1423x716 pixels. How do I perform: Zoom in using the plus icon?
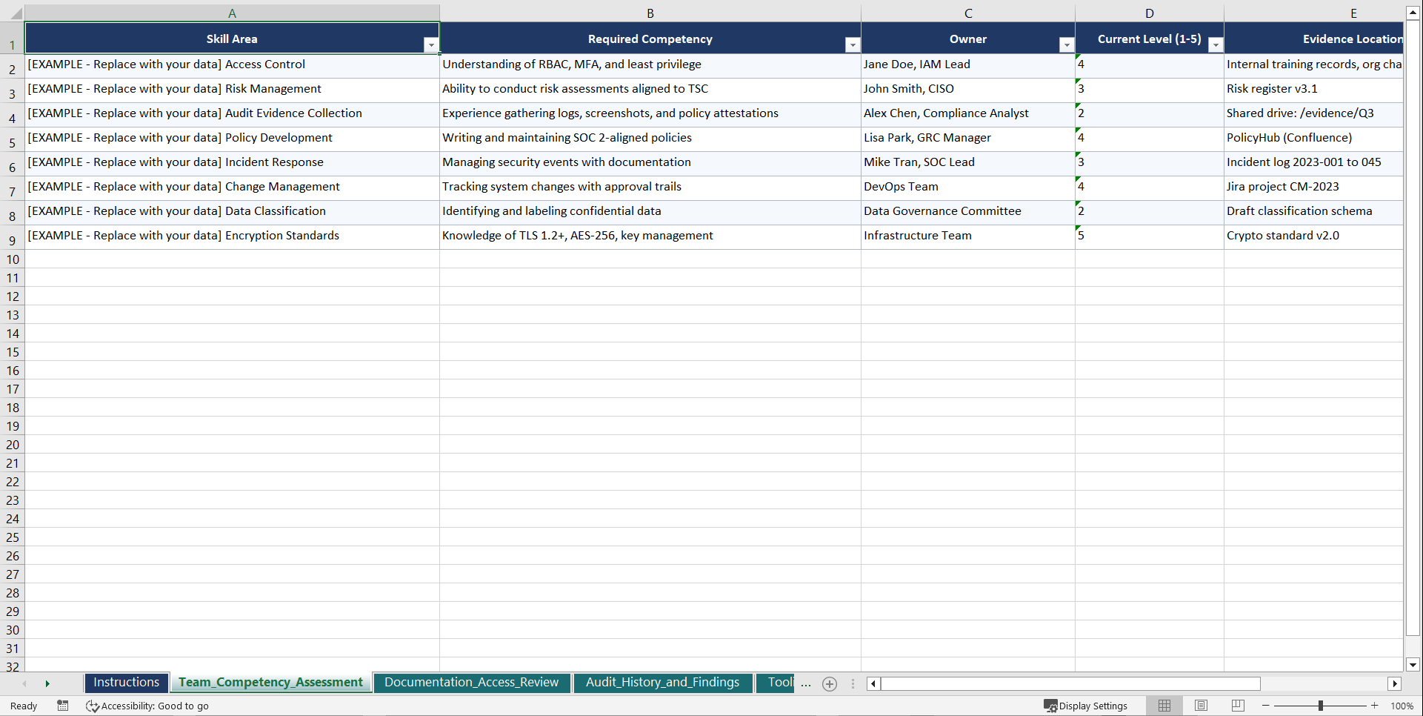[x=1375, y=706]
